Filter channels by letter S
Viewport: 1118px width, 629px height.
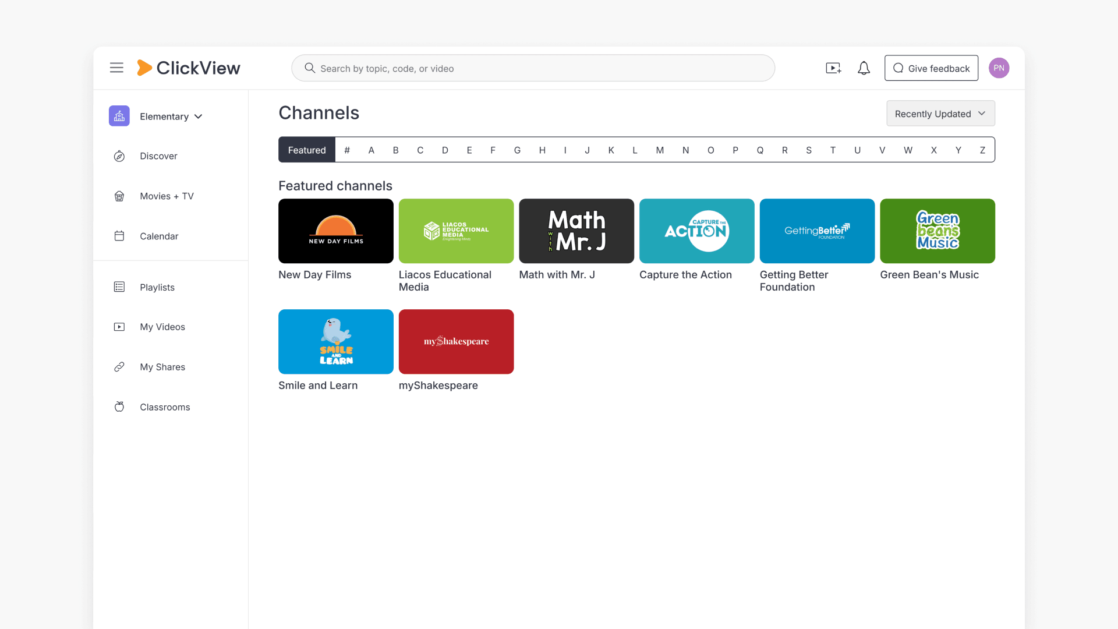(x=809, y=150)
